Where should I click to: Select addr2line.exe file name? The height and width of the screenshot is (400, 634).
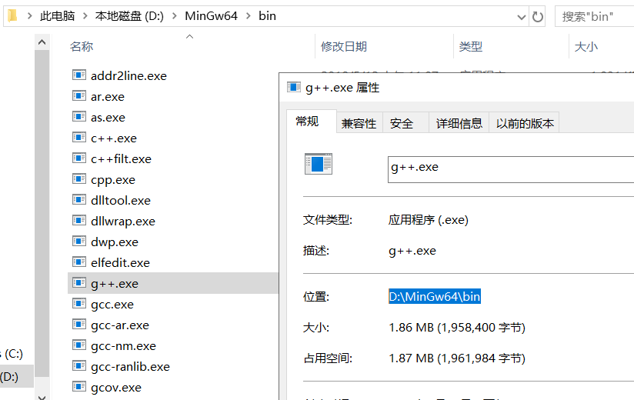click(x=128, y=76)
